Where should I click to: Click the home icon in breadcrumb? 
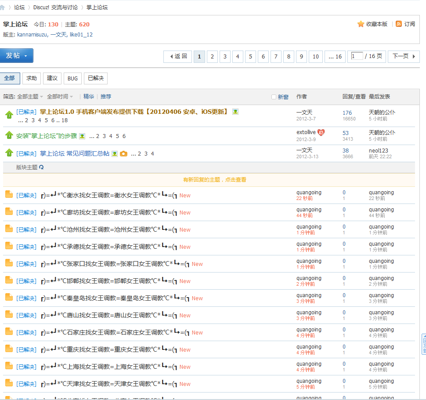(x=2, y=7)
